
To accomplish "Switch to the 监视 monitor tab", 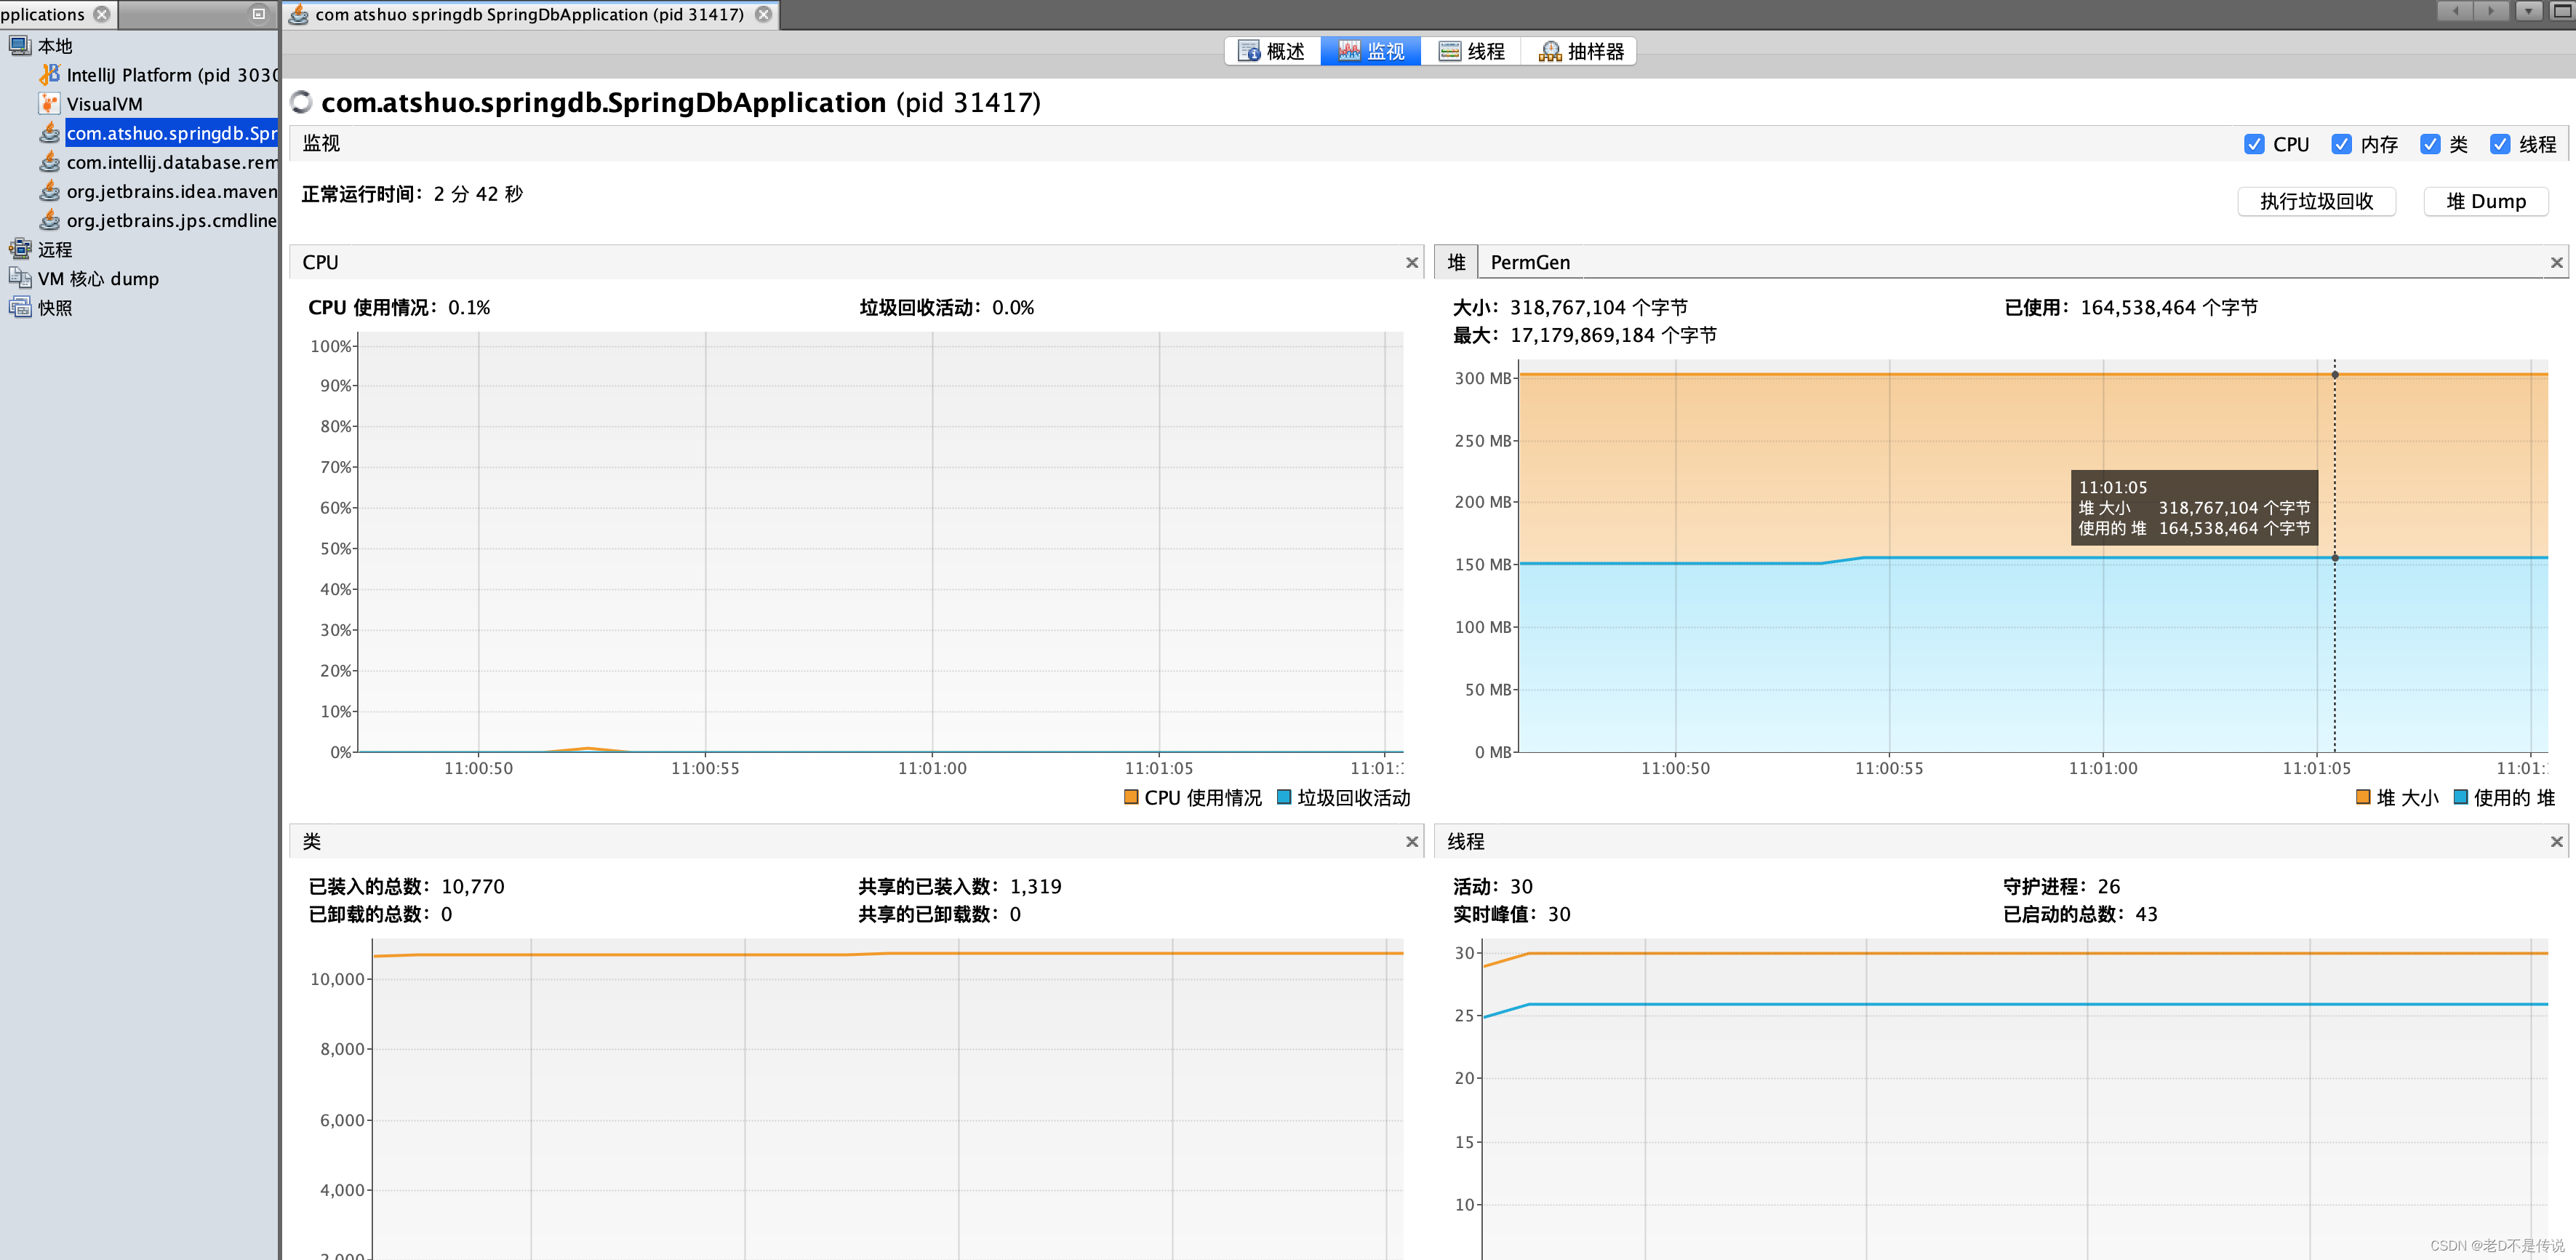I will click(1371, 51).
